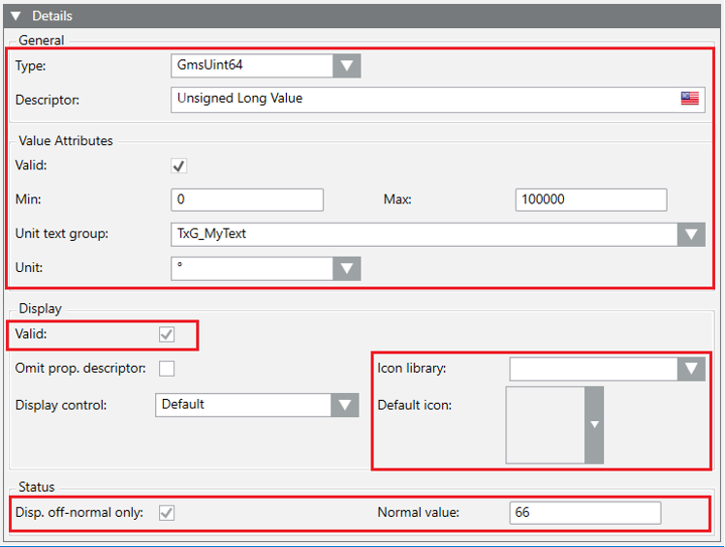The width and height of the screenshot is (725, 547).
Task: Open the Default icon picker arrow
Action: (594, 425)
